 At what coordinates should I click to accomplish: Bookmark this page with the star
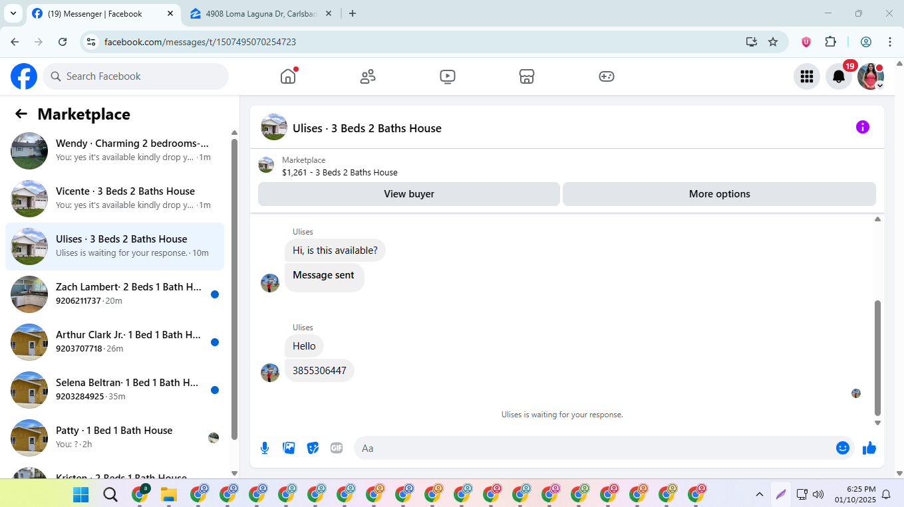tap(773, 42)
